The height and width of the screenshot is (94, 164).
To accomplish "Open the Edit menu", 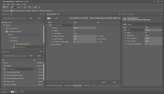I will pos(9,4).
